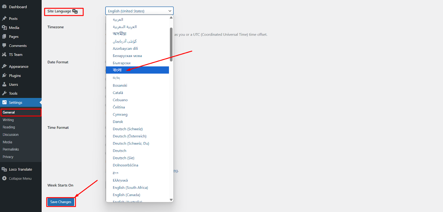Click the Tools wrench icon
Screen dimensions: 443x212
[x=4, y=93]
